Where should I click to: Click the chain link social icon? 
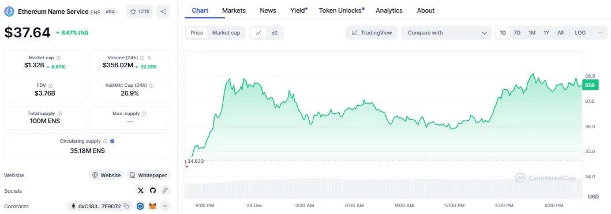(165, 190)
